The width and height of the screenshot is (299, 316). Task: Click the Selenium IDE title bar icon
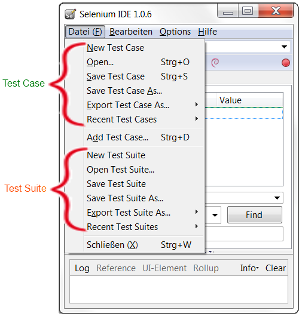70,14
